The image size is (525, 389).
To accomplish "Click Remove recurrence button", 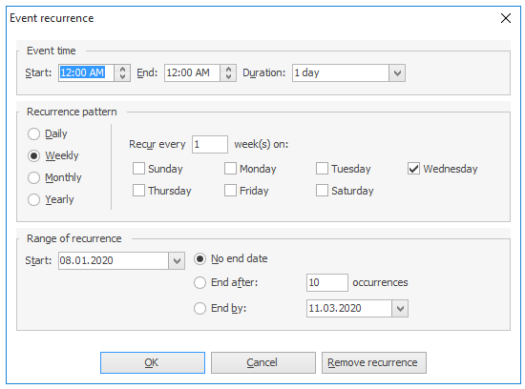I will pyautogui.click(x=374, y=362).
